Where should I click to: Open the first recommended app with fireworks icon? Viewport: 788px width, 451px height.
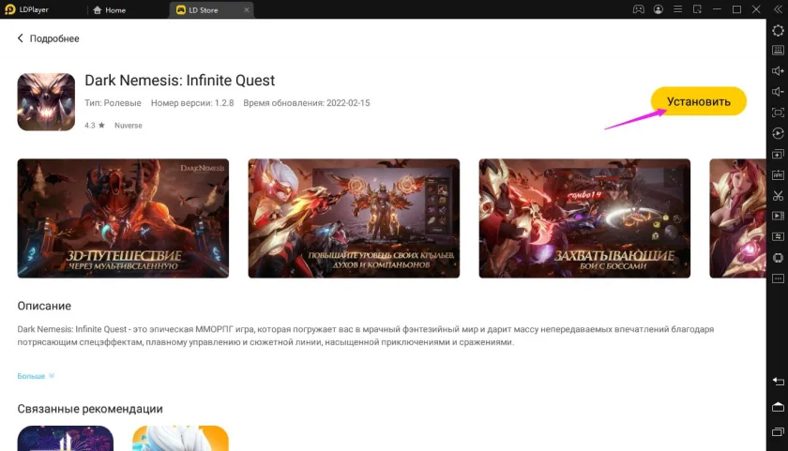tap(66, 439)
